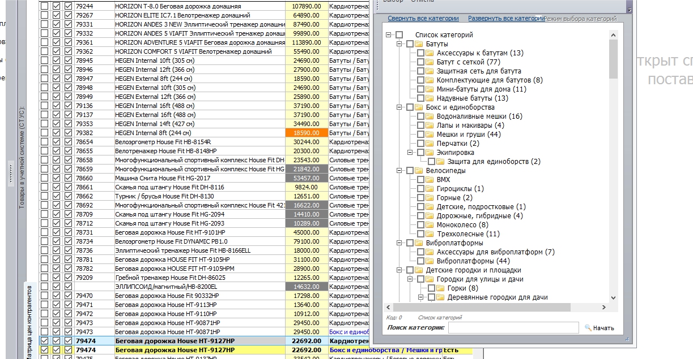The height and width of the screenshot is (359, 693).
Task: Click the folder icon of Экипировка
Action: [x=430, y=153]
